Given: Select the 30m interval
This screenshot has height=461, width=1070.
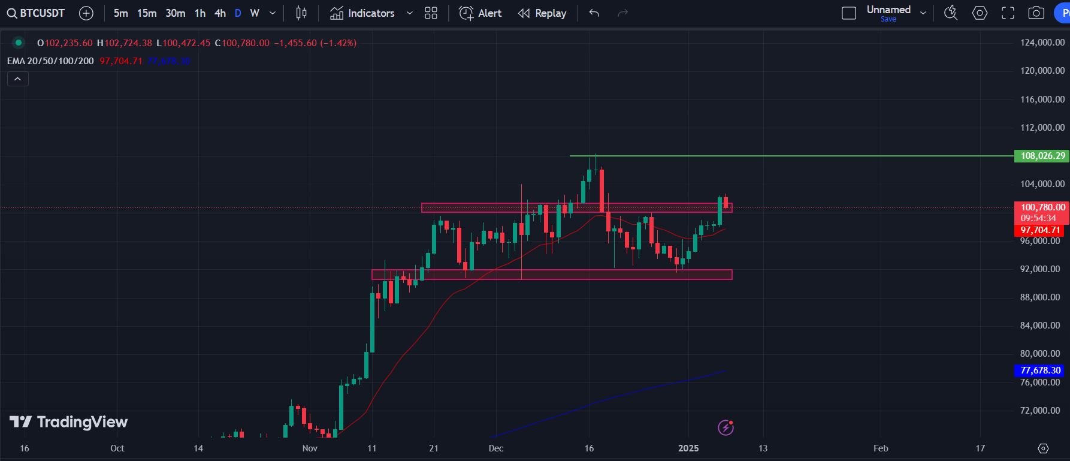Looking at the screenshot, I should pos(176,13).
